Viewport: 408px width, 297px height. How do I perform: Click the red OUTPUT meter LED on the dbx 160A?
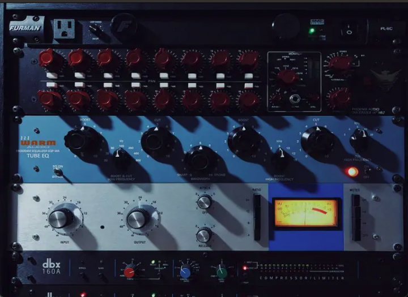pyautogui.click(x=245, y=268)
